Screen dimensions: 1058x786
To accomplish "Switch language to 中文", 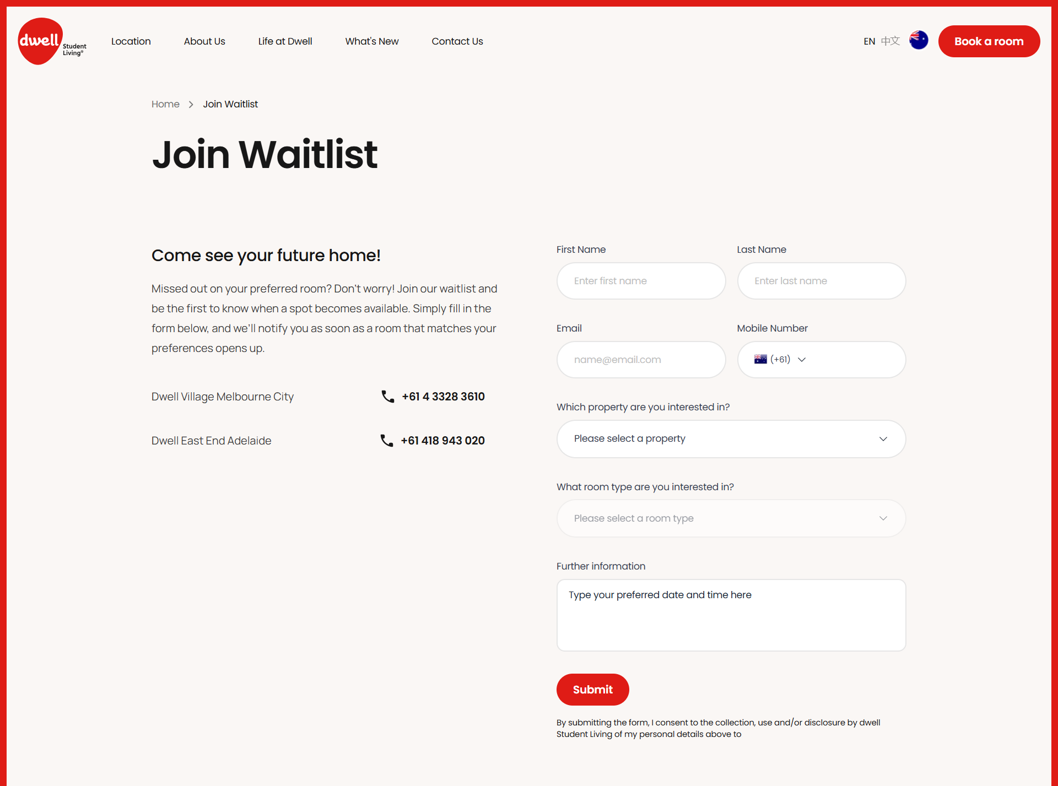I will (x=889, y=41).
